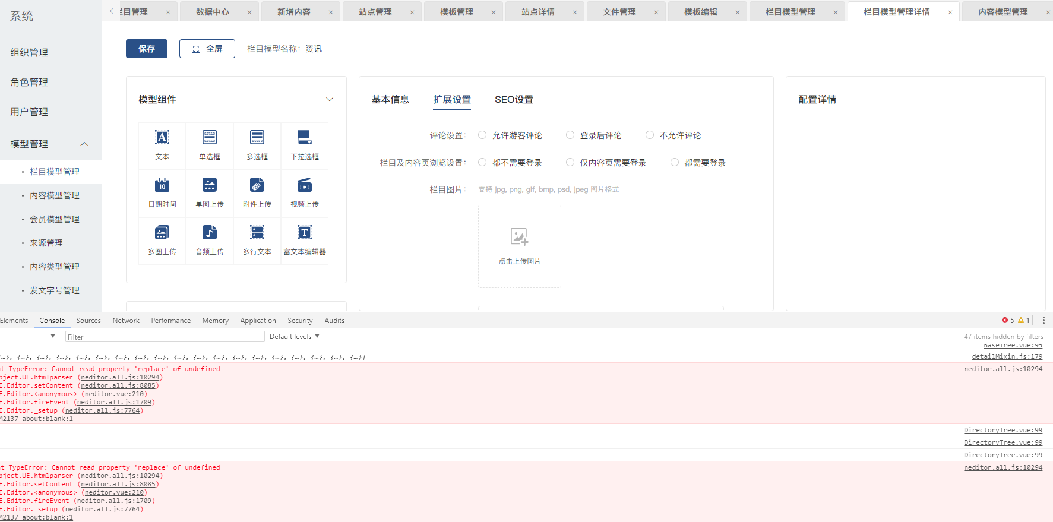Collapse the 模型组件 panel chevron
Screen dimensions: 1053x522
[330, 99]
